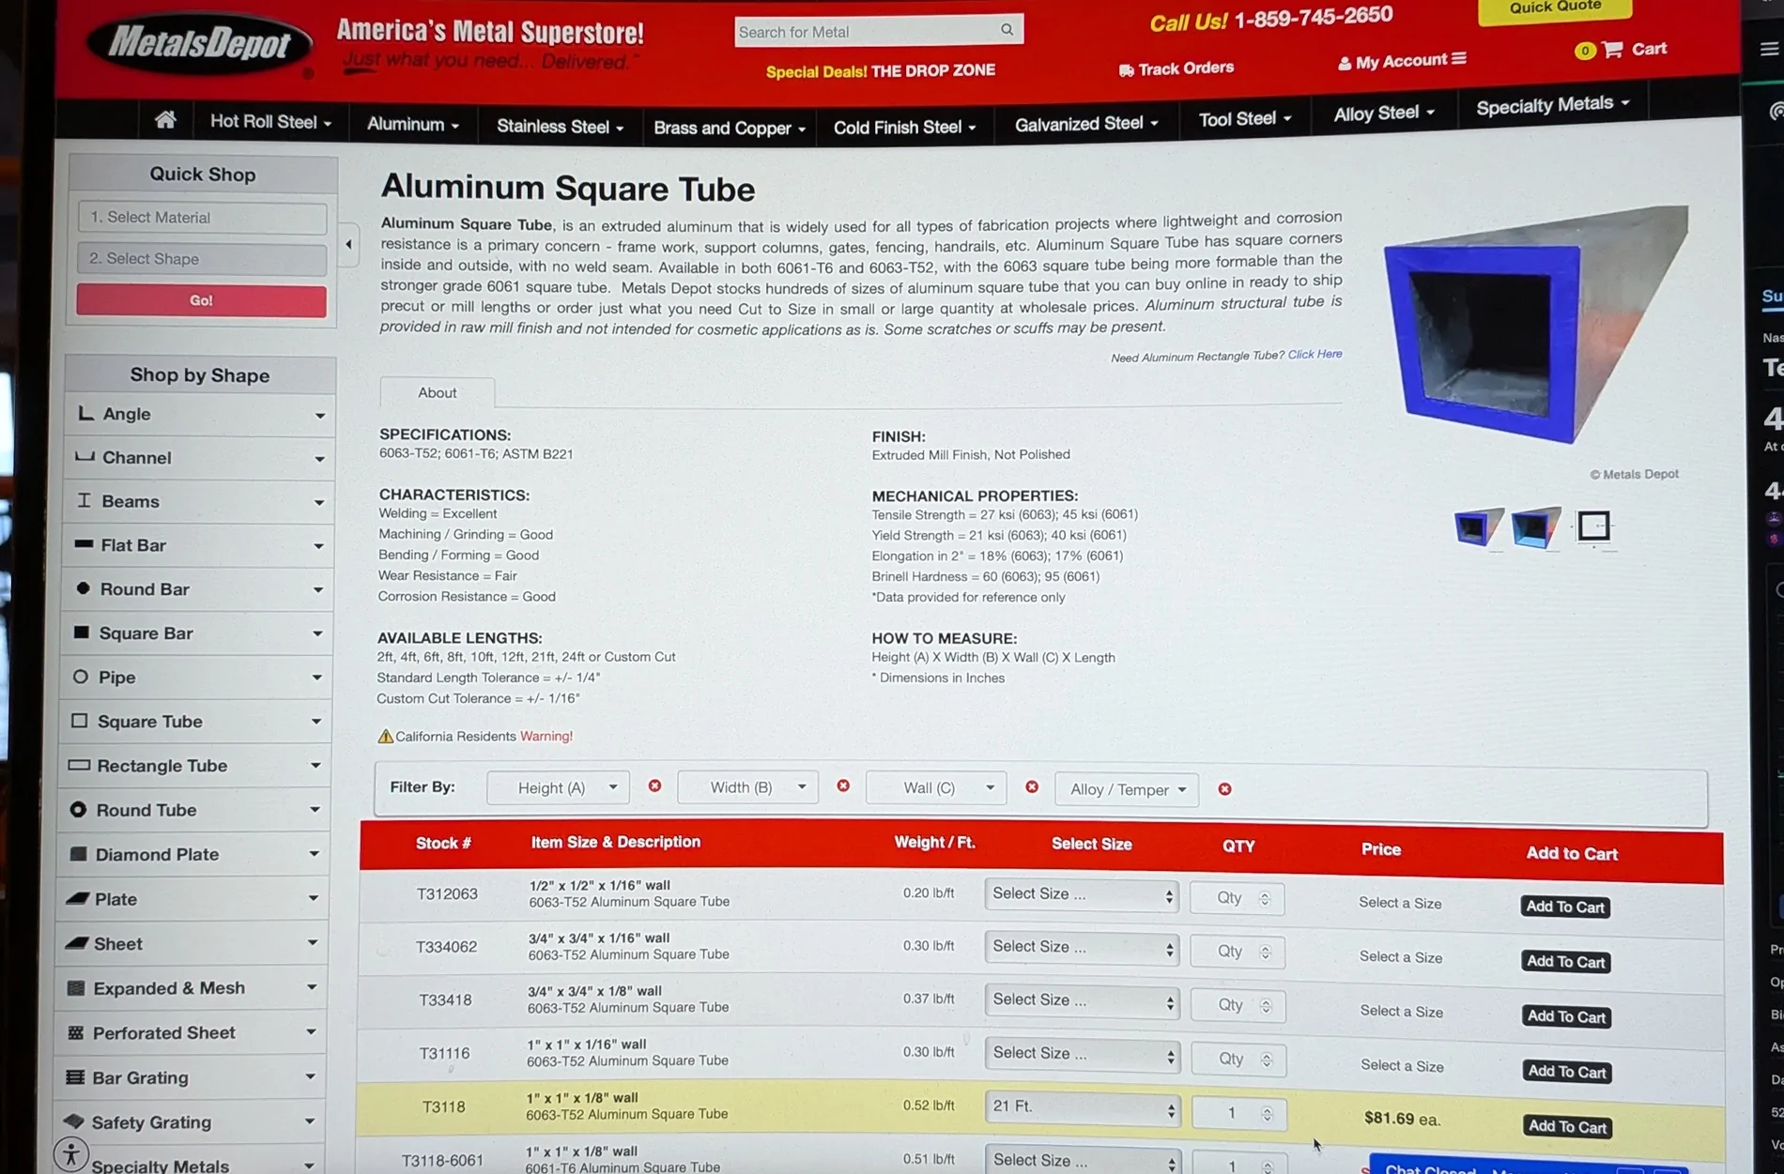
Task: Open the Specialty Metals top menu
Action: click(x=1553, y=105)
